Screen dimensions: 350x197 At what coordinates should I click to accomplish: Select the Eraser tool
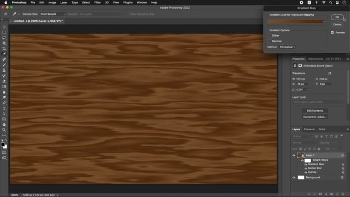click(4, 81)
